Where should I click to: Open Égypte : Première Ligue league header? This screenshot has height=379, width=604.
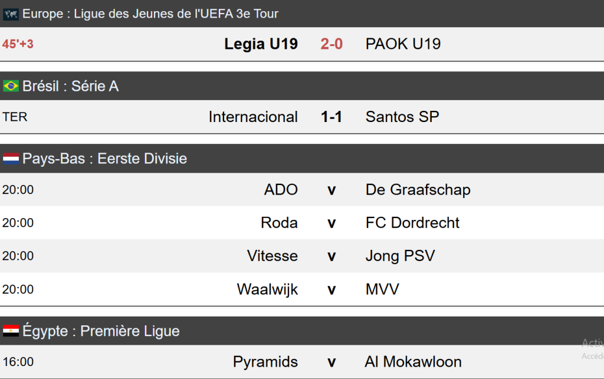point(100,331)
